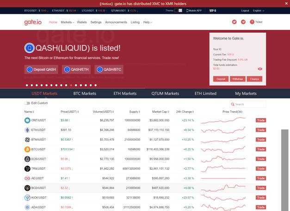Sort table by Volume(USDT) column
The image size is (290, 211).
pyautogui.click(x=103, y=112)
